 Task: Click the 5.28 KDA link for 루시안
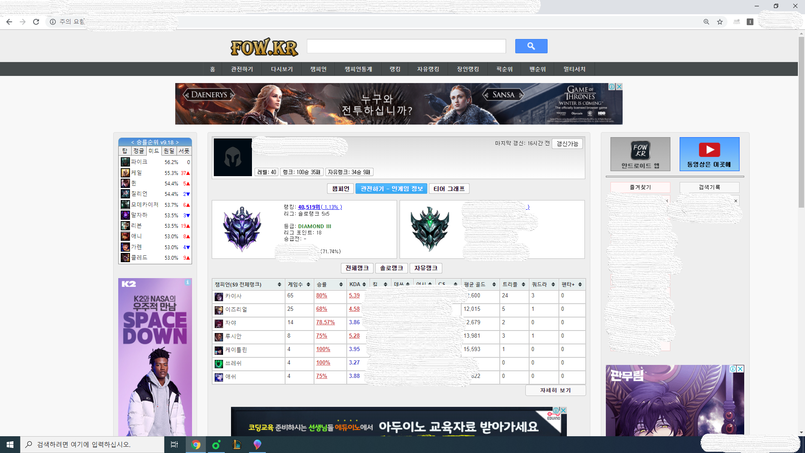(x=354, y=336)
